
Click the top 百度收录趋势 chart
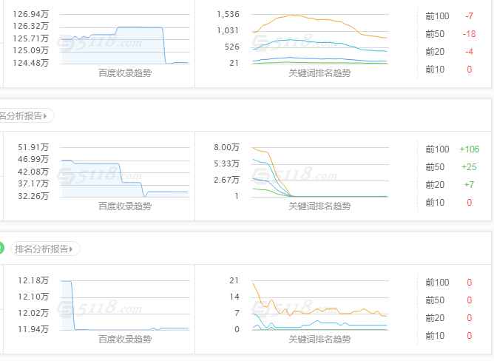[x=124, y=39]
